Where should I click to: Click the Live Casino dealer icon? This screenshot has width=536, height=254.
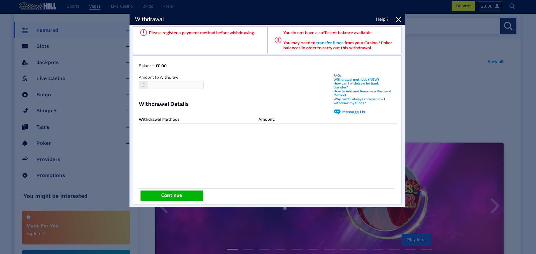coord(25,78)
